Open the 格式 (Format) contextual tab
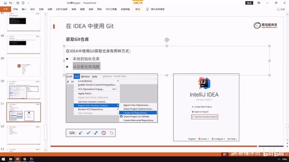The width and height of the screenshot is (289, 162). tap(138, 9)
